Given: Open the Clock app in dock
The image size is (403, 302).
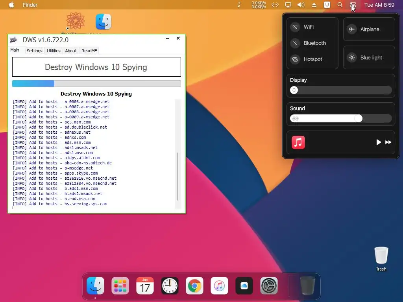Looking at the screenshot, I should (170, 285).
